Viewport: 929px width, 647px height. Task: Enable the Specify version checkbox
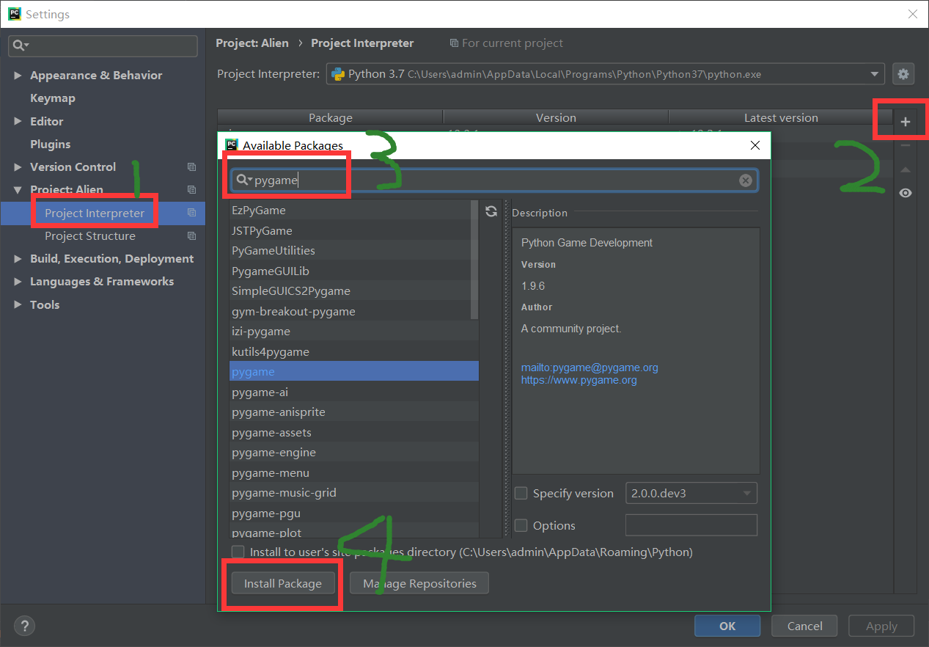(x=521, y=494)
